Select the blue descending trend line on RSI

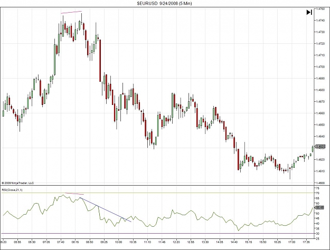click(x=105, y=209)
